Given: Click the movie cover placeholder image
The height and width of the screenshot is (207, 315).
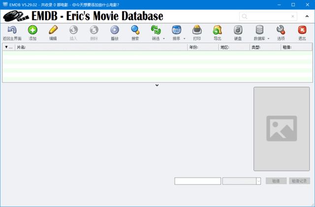Looking at the screenshot, I should pyautogui.click(x=282, y=129).
